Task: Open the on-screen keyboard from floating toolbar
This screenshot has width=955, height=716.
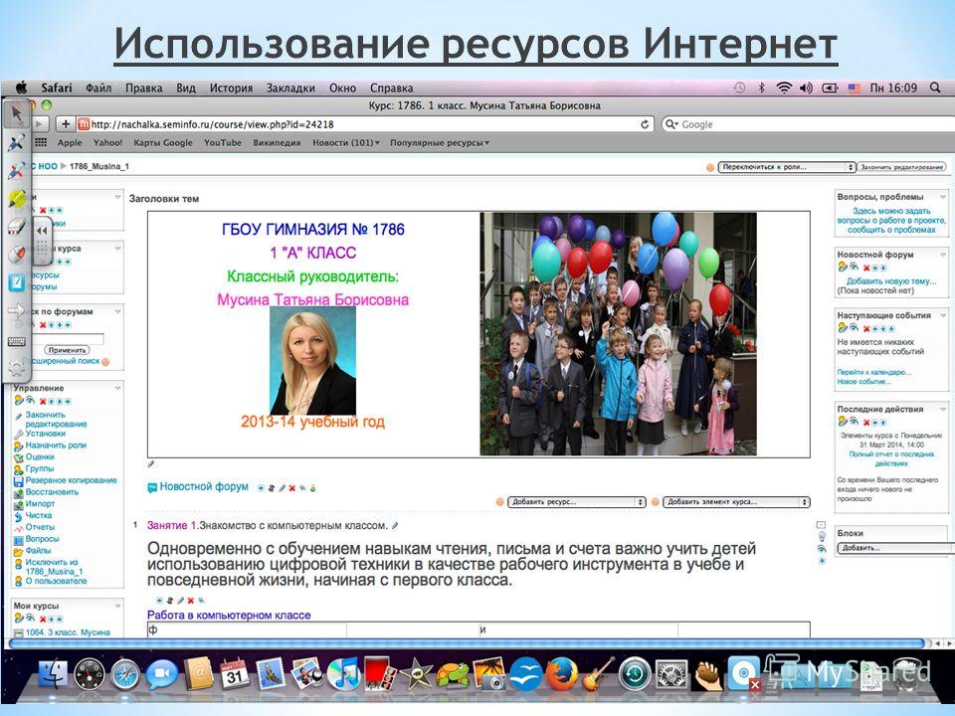Action: (17, 341)
